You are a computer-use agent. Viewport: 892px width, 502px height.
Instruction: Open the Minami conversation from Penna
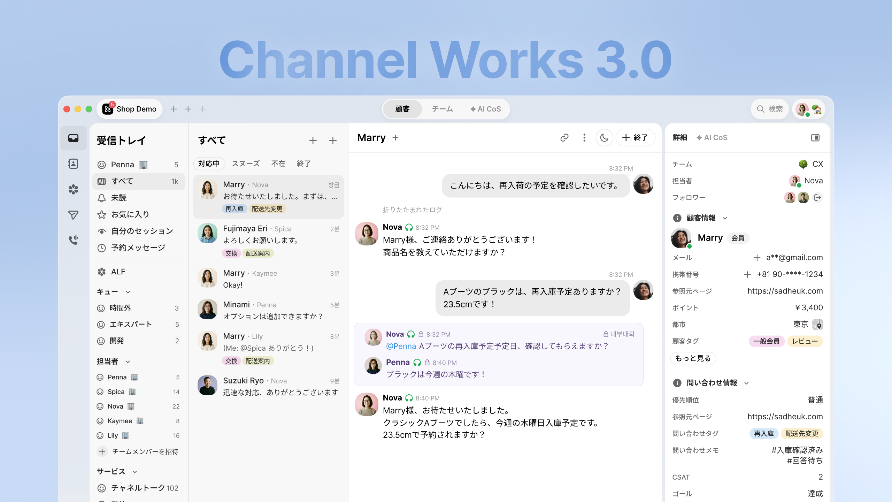pos(268,310)
